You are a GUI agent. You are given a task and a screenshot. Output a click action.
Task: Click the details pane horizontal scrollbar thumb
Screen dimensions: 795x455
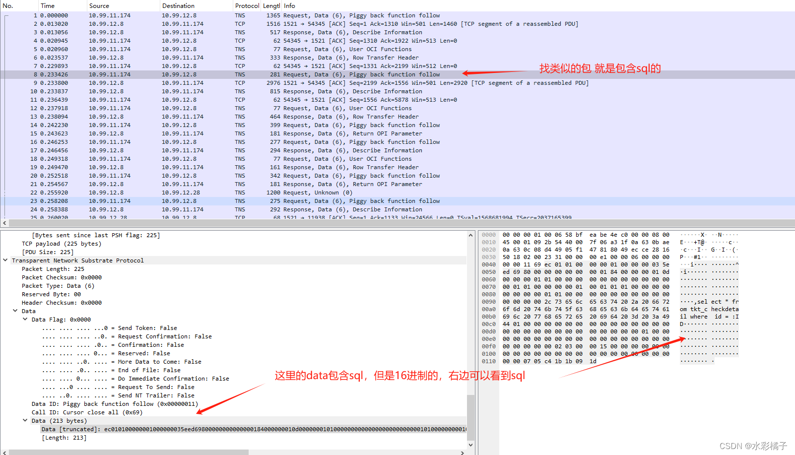(x=129, y=453)
